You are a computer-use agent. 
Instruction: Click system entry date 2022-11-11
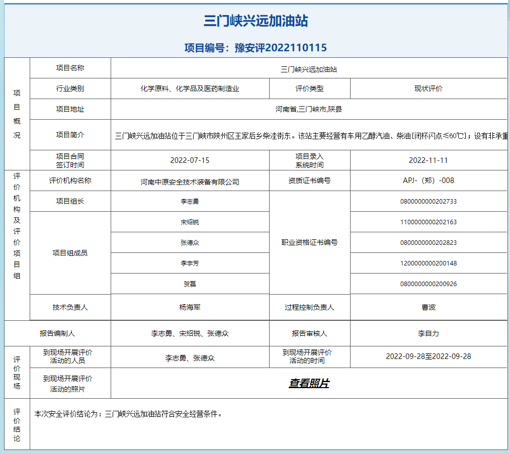429,160
